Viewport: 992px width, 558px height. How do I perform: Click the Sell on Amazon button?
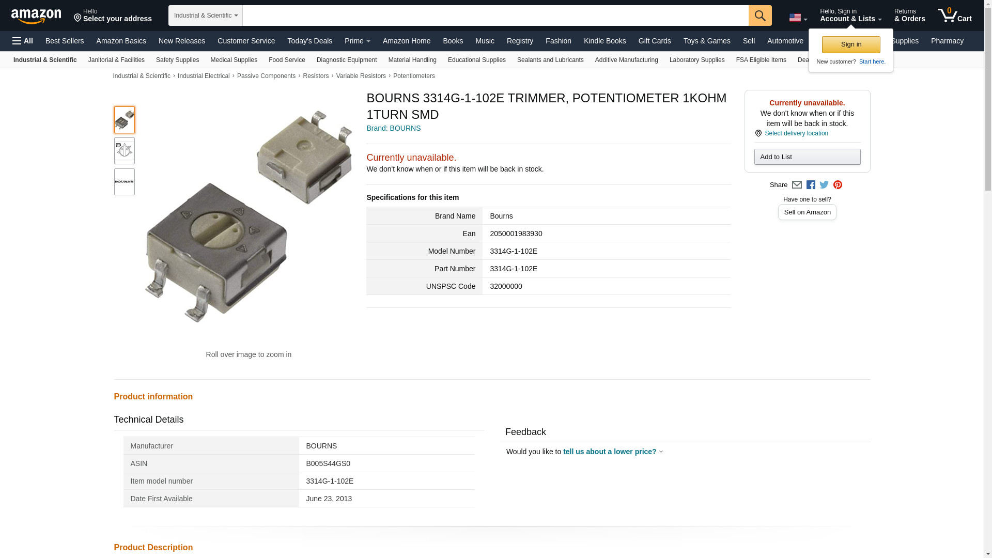(807, 212)
